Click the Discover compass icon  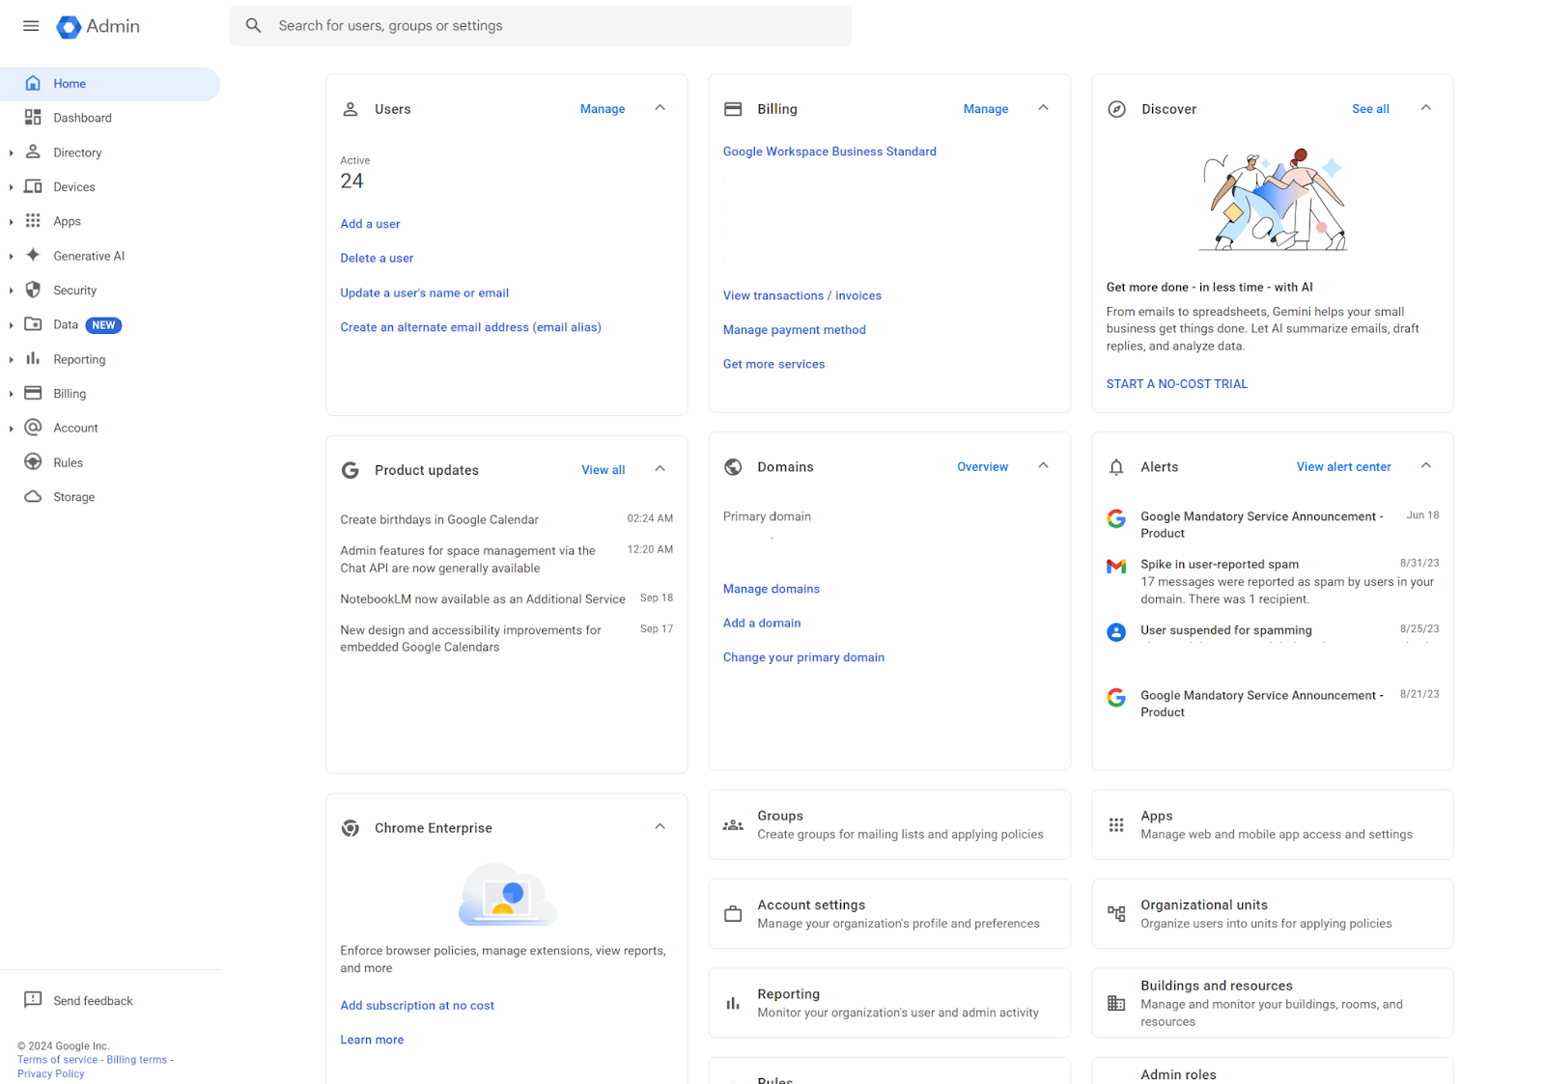click(1116, 109)
